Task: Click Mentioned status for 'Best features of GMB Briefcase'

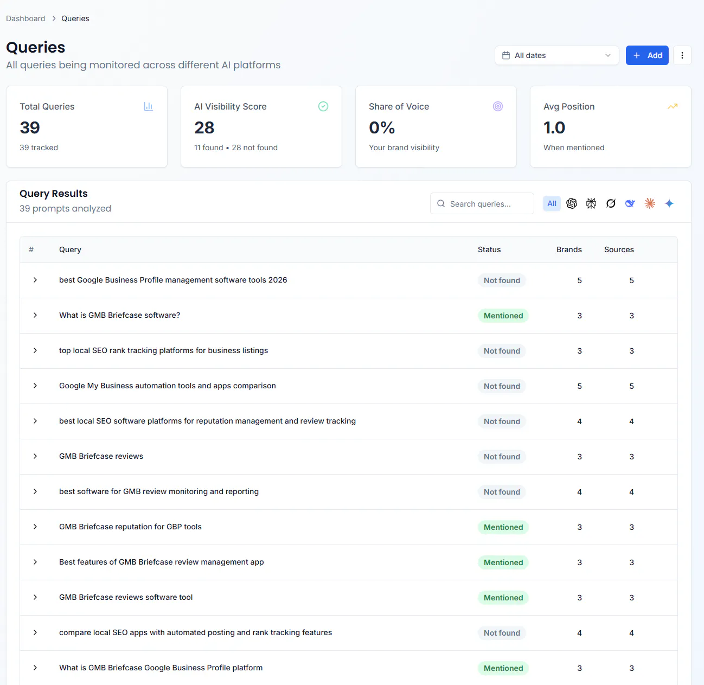Action: tap(503, 562)
